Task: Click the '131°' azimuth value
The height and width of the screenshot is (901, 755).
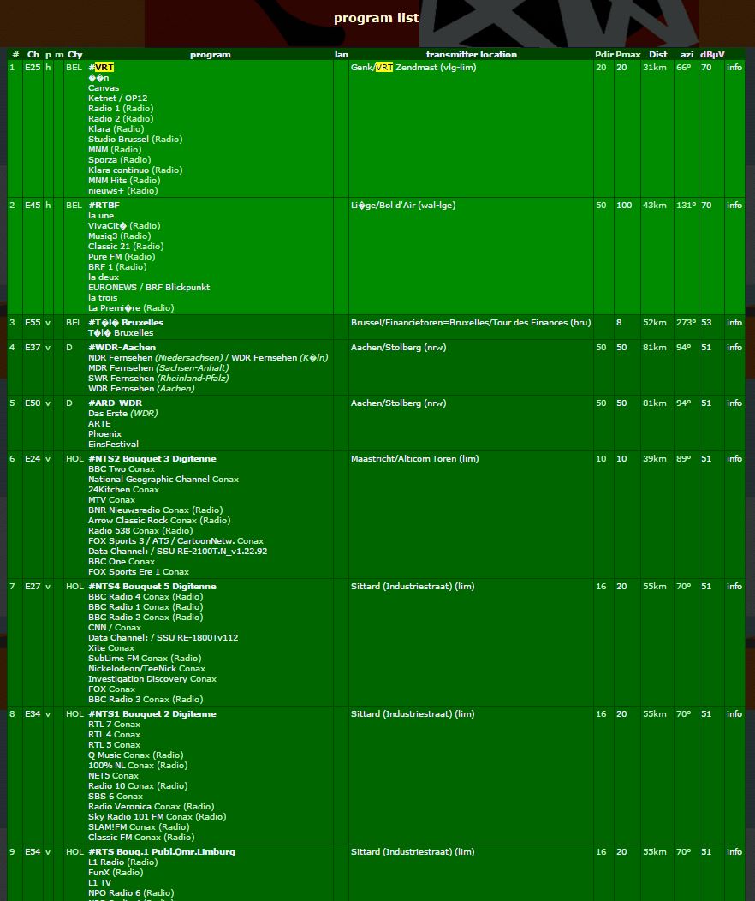Action: pos(687,206)
